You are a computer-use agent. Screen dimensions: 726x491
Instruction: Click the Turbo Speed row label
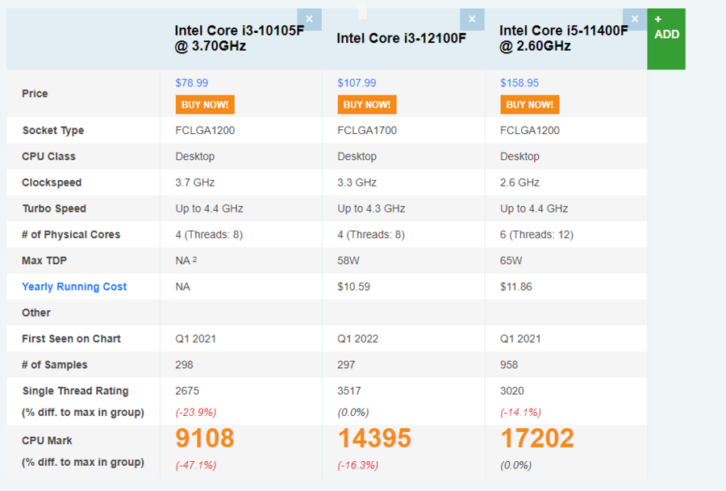[54, 208]
